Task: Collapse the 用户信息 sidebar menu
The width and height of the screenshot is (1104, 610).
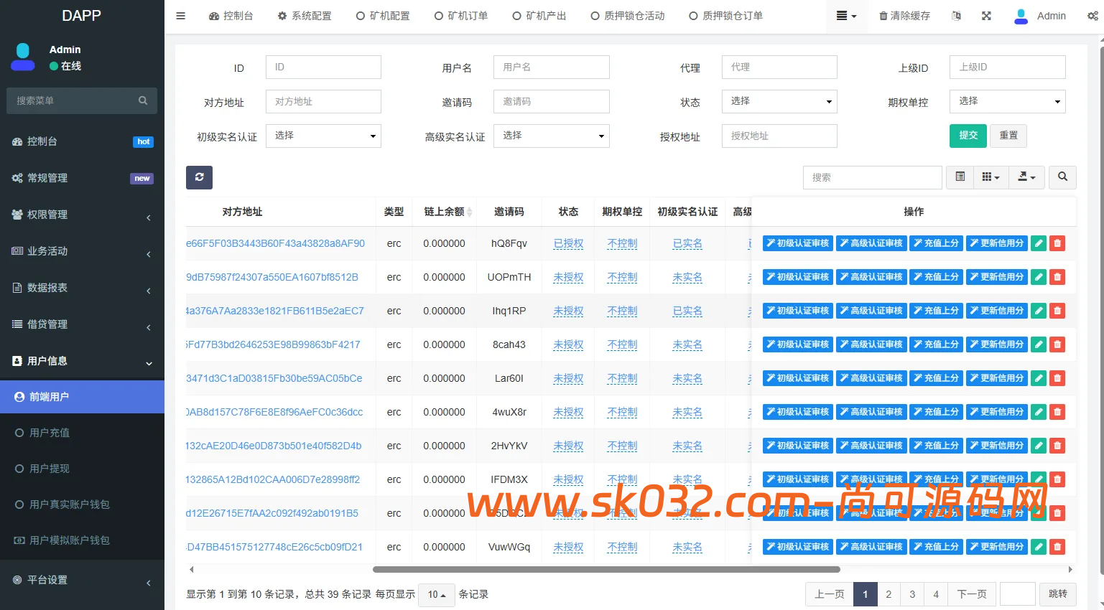Action: pos(82,361)
